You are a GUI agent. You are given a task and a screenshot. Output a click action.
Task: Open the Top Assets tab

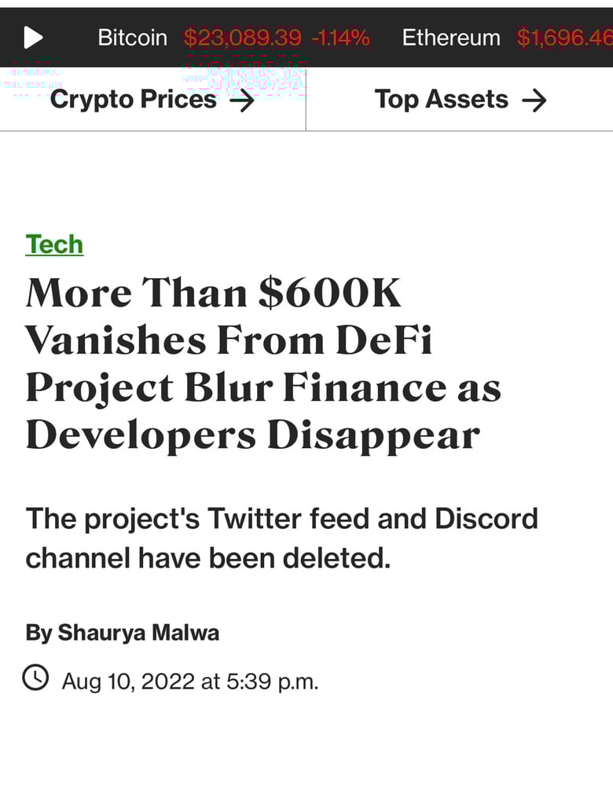tap(441, 100)
